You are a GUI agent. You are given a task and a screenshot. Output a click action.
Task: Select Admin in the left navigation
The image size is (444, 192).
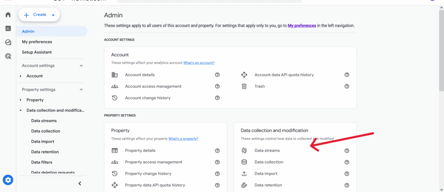[x=52, y=31]
